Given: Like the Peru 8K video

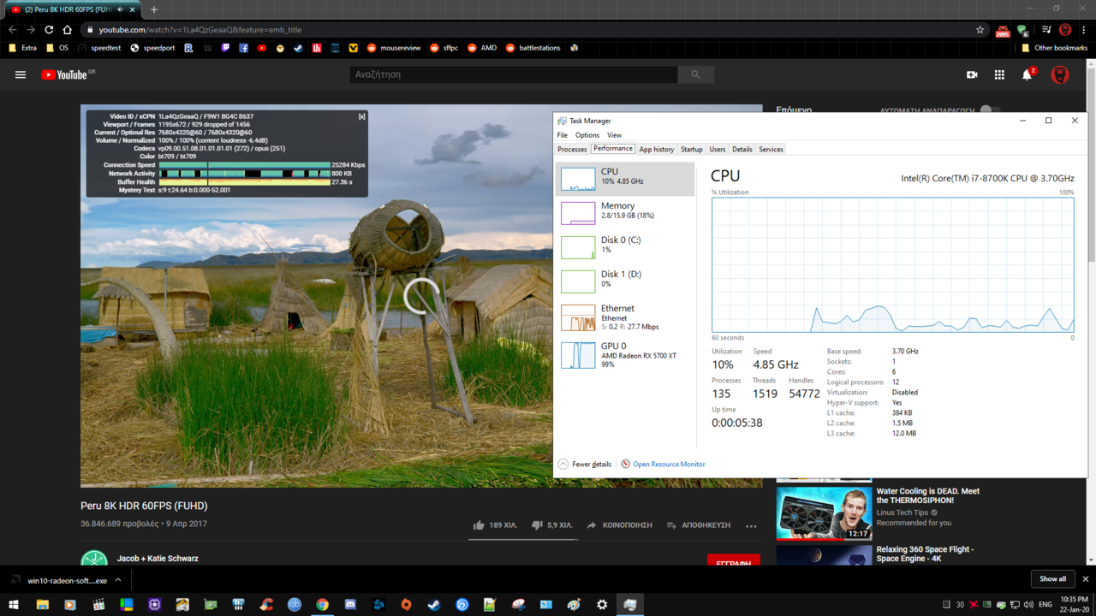Looking at the screenshot, I should coord(494,525).
